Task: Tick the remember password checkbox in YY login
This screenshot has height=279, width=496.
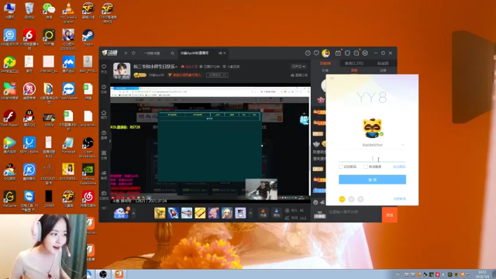Action: click(x=341, y=167)
